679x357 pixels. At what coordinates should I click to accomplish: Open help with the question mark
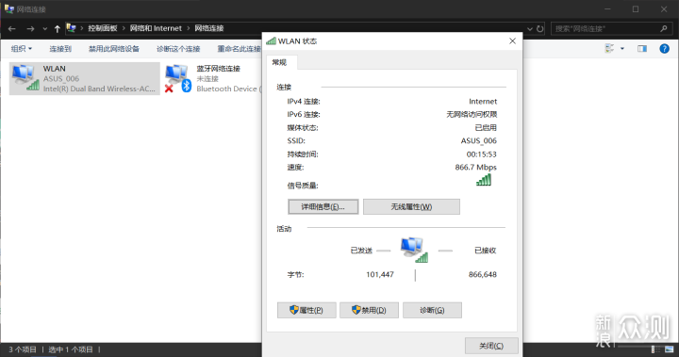coord(664,48)
